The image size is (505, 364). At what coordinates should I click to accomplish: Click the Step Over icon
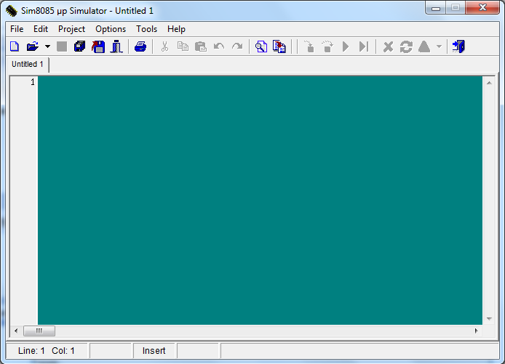tap(327, 46)
